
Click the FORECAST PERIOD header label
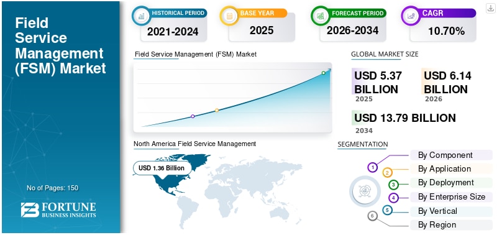[358, 14]
